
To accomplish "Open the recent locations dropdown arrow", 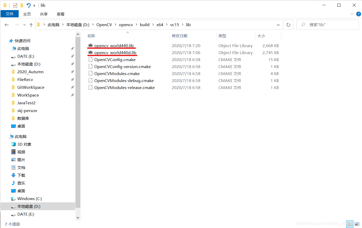I will (x=24, y=25).
